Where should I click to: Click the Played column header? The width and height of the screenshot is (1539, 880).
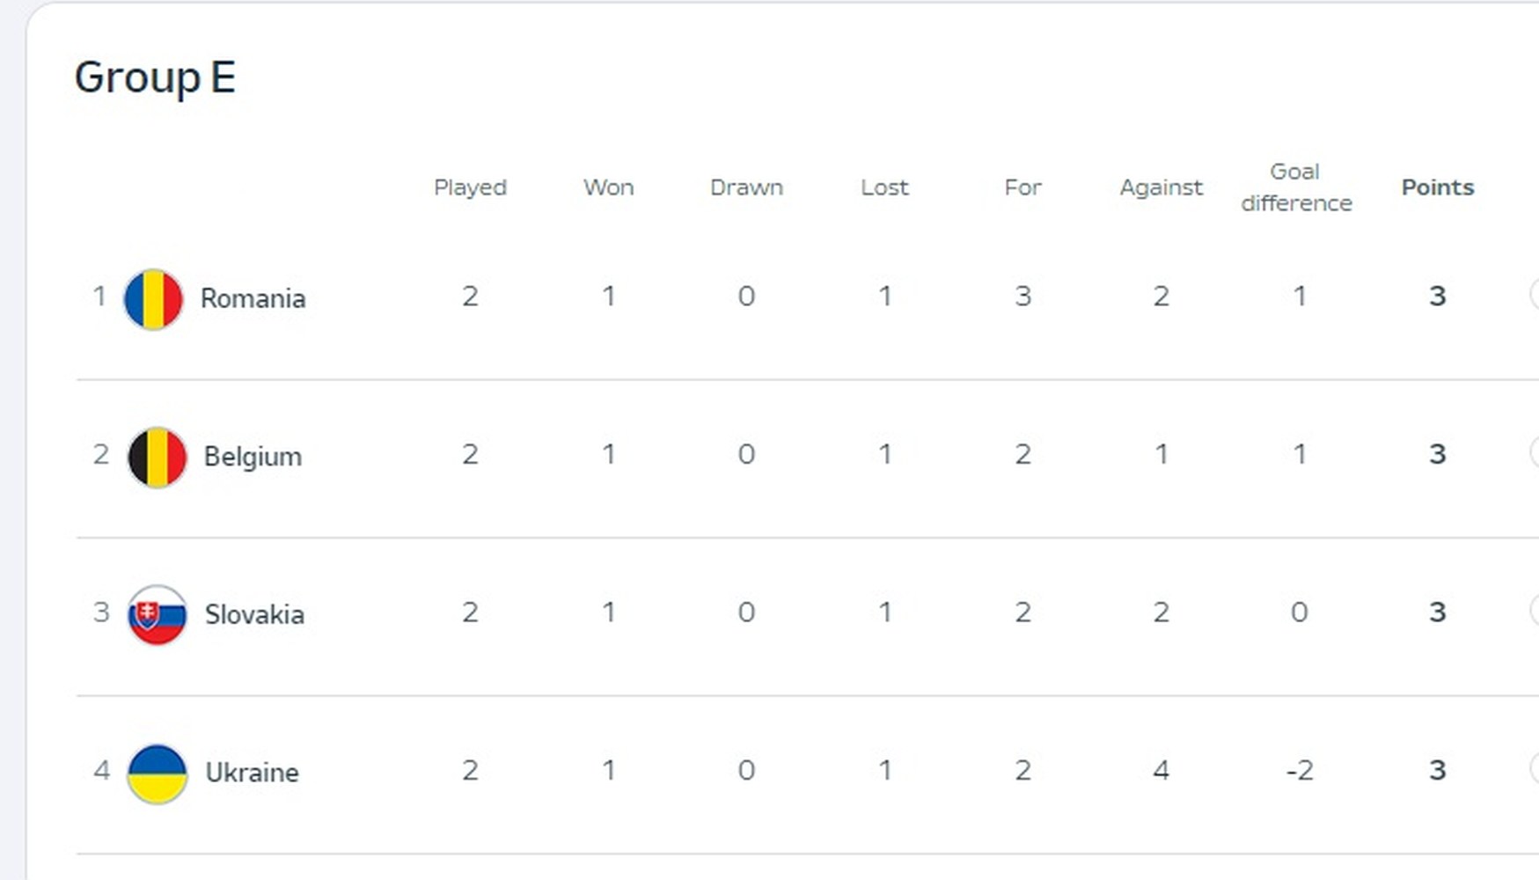tap(470, 188)
